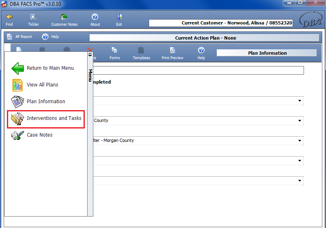This screenshot has height=228, width=326.
Task: Click the About icon
Action: [x=95, y=20]
